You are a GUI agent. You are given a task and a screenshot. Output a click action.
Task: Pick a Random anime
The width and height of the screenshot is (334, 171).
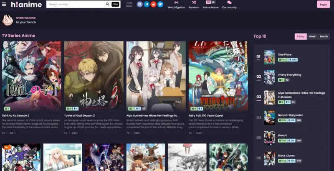click(194, 5)
